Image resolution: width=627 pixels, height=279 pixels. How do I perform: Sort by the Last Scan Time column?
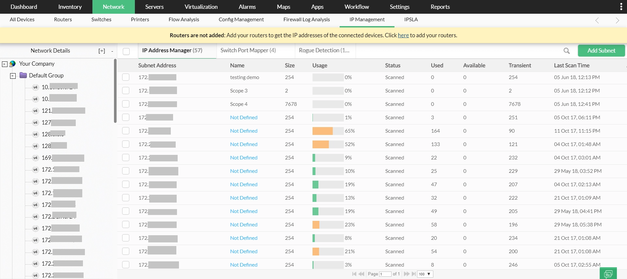[571, 65]
